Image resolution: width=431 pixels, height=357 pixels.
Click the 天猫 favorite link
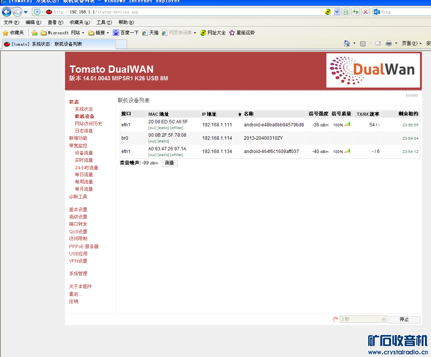point(150,33)
